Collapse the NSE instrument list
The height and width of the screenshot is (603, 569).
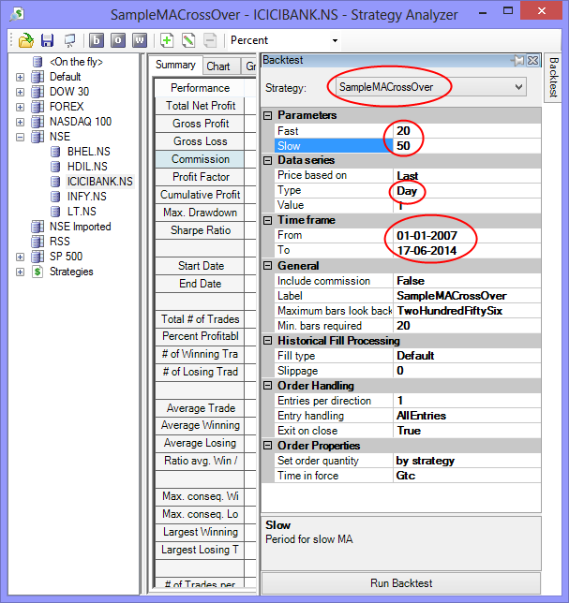click(21, 137)
